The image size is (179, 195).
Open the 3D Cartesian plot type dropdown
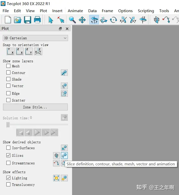35,38
